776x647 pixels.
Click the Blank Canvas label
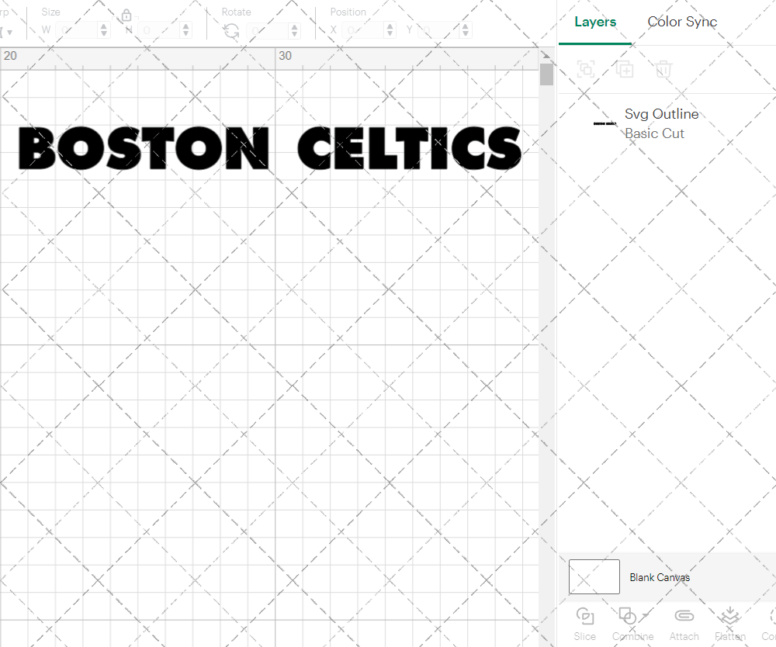660,577
